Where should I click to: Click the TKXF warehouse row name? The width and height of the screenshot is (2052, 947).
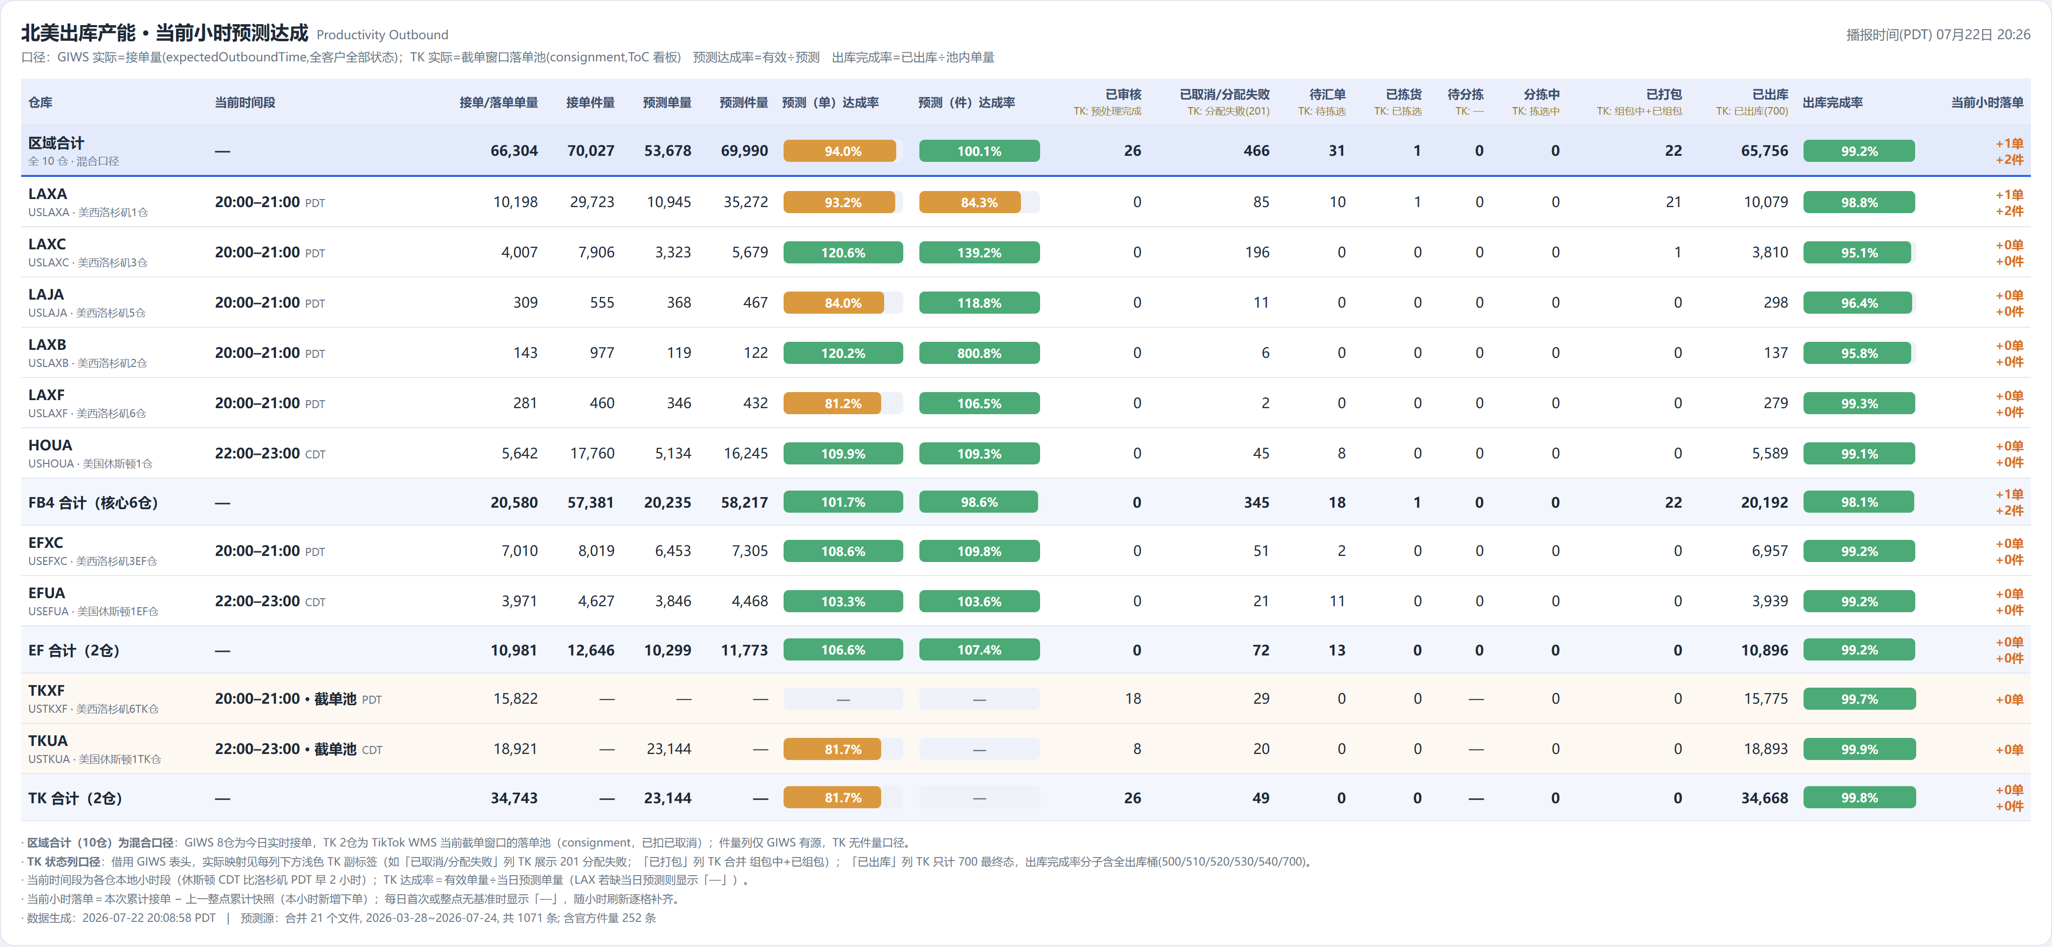pos(46,691)
